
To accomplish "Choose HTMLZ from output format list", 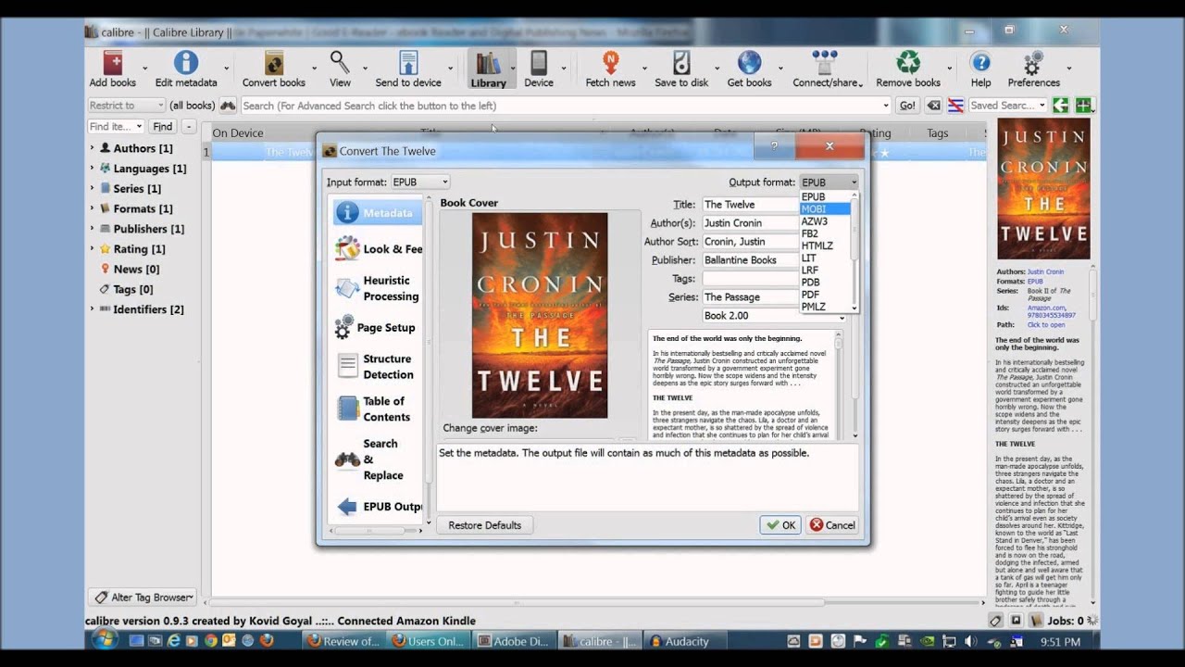I will [825, 245].
